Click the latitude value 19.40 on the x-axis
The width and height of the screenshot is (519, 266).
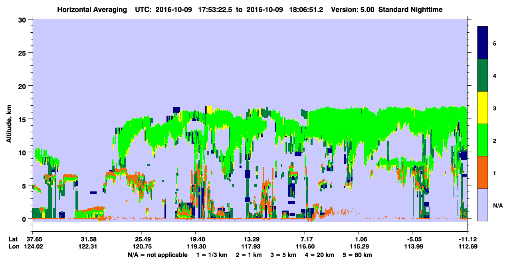tap(196, 239)
